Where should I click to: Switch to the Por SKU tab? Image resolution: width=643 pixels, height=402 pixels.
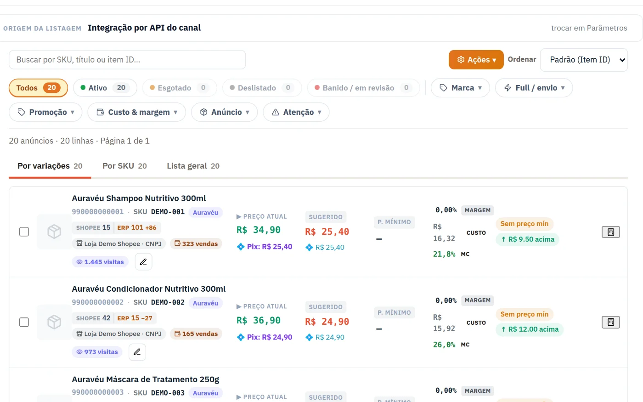124,166
